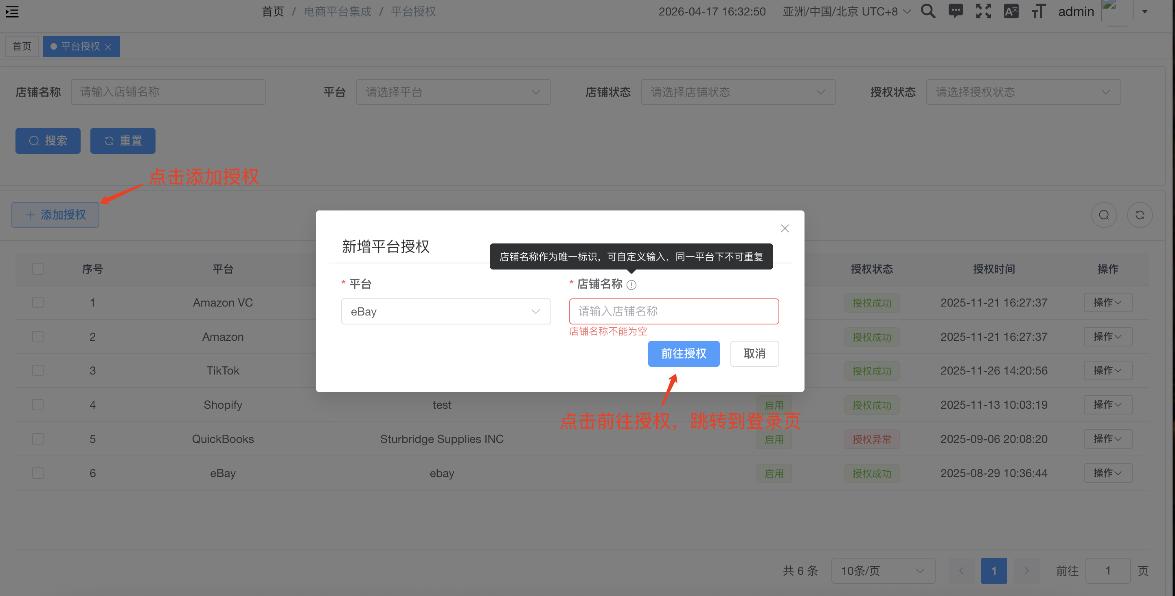Expand the admin user menu caret
Image resolution: width=1175 pixels, height=596 pixels.
point(1144,11)
